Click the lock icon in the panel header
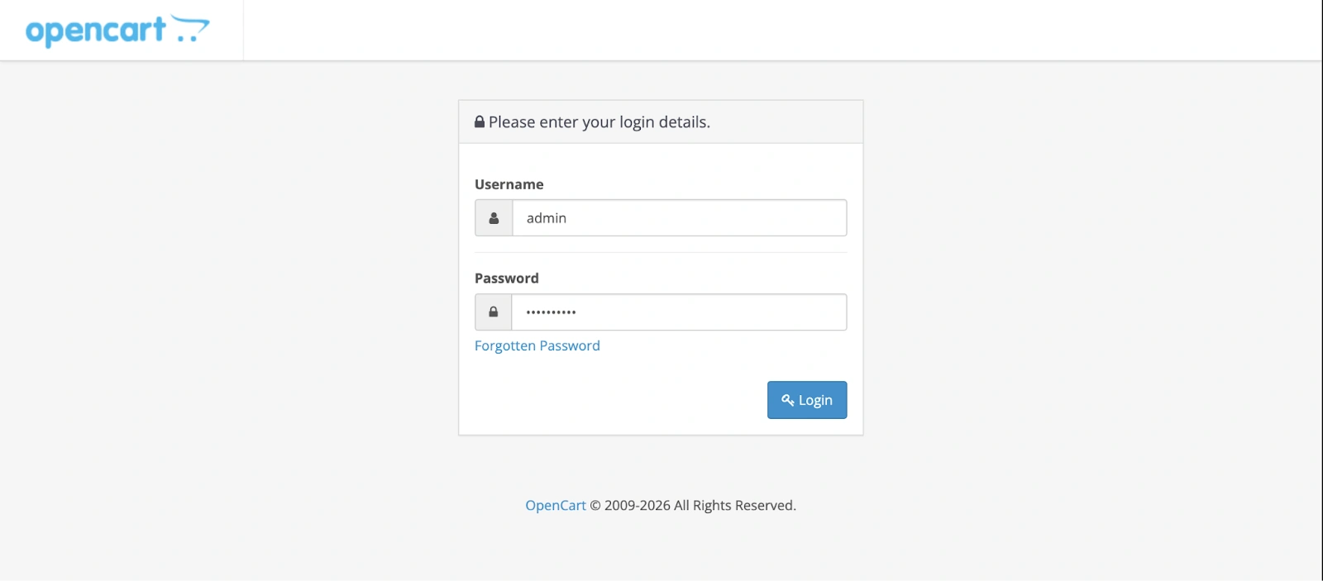This screenshot has height=581, width=1323. [480, 121]
